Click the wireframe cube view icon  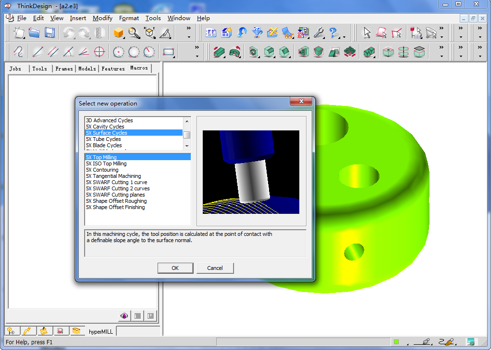click(x=150, y=33)
